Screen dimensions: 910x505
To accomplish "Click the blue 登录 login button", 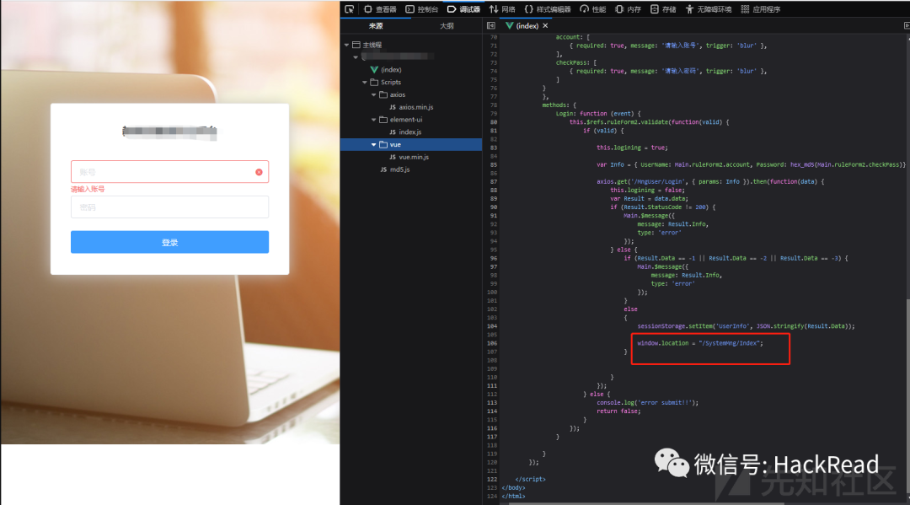I will tap(169, 242).
